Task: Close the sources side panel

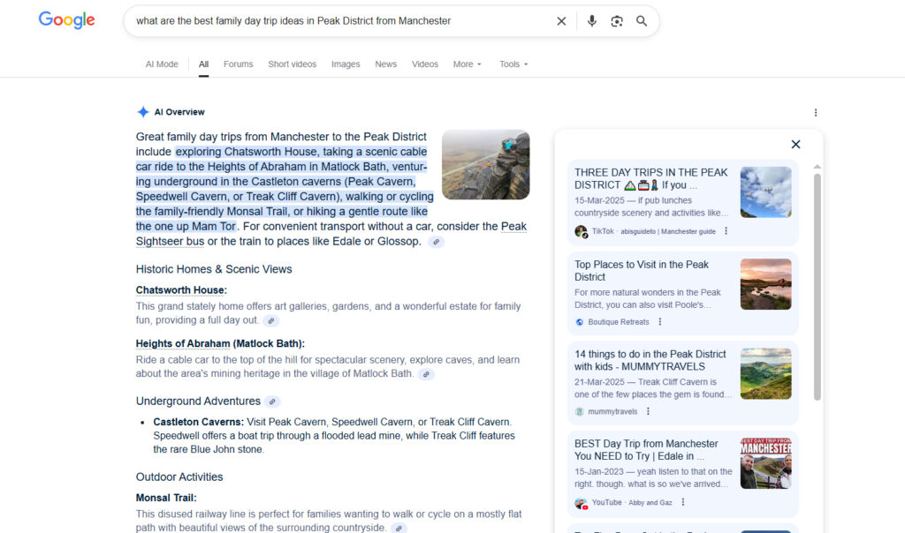Action: tap(795, 144)
